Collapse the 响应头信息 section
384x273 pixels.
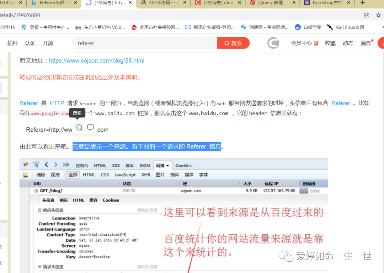[x=39, y=210]
